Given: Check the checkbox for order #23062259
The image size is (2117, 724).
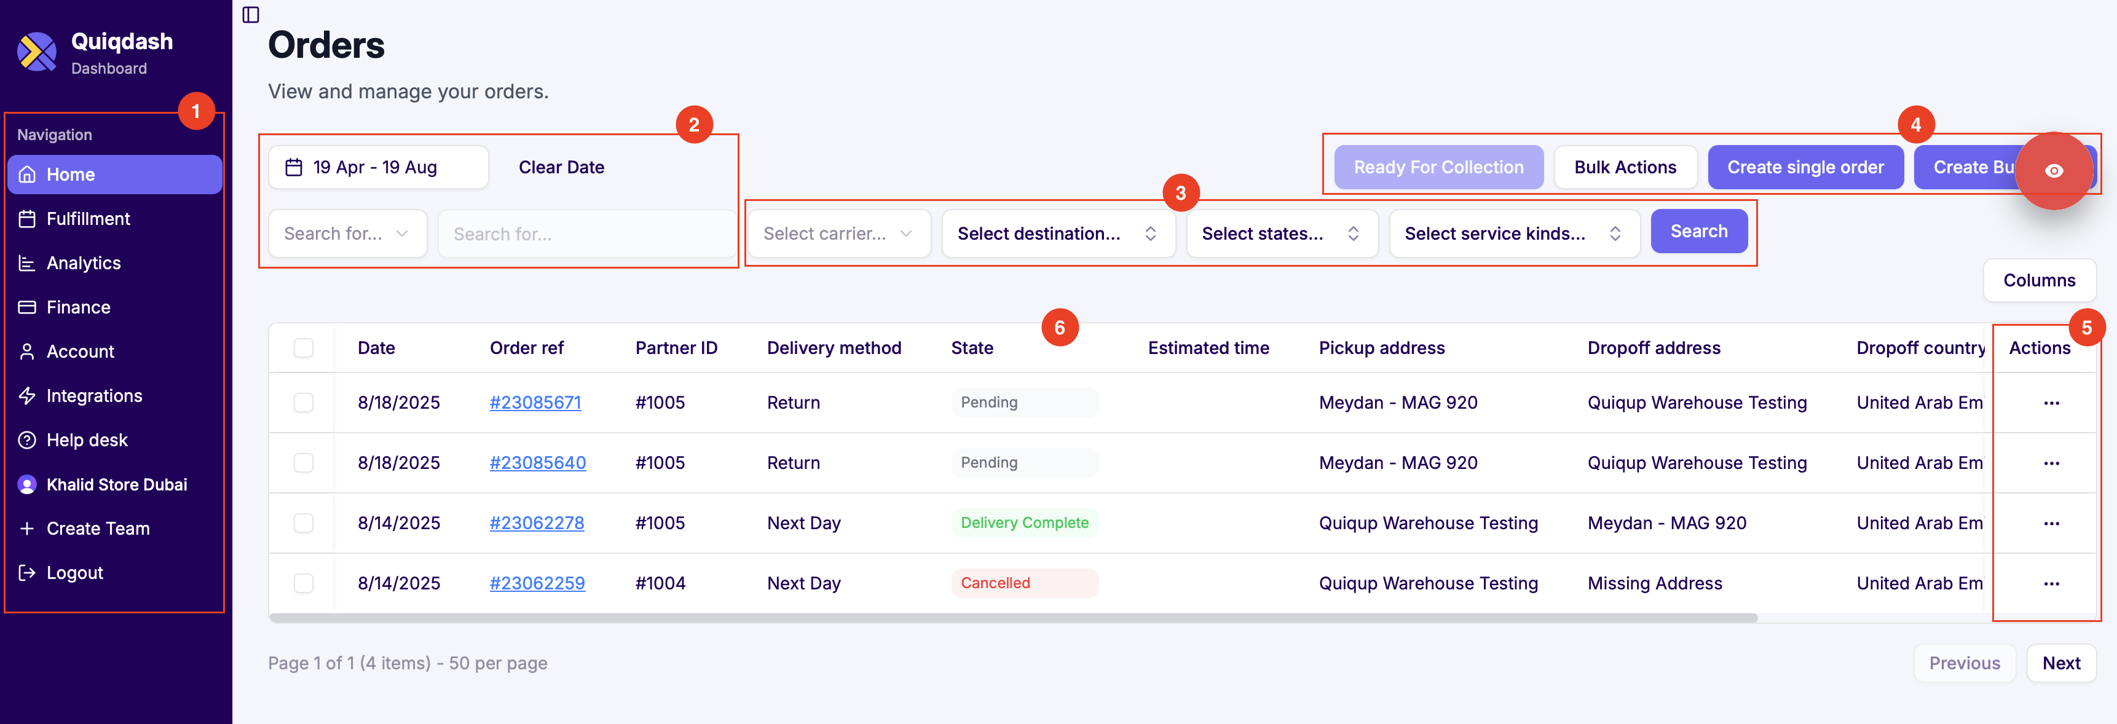Looking at the screenshot, I should [x=303, y=583].
